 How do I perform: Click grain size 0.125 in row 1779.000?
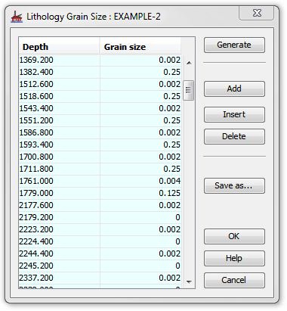[140, 193]
